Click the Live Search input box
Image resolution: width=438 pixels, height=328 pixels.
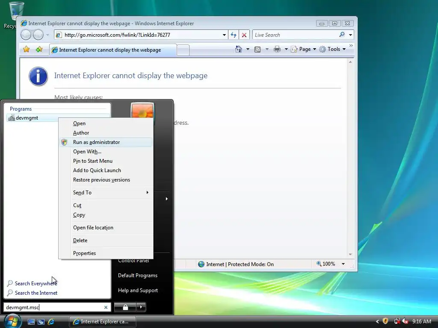click(295, 35)
